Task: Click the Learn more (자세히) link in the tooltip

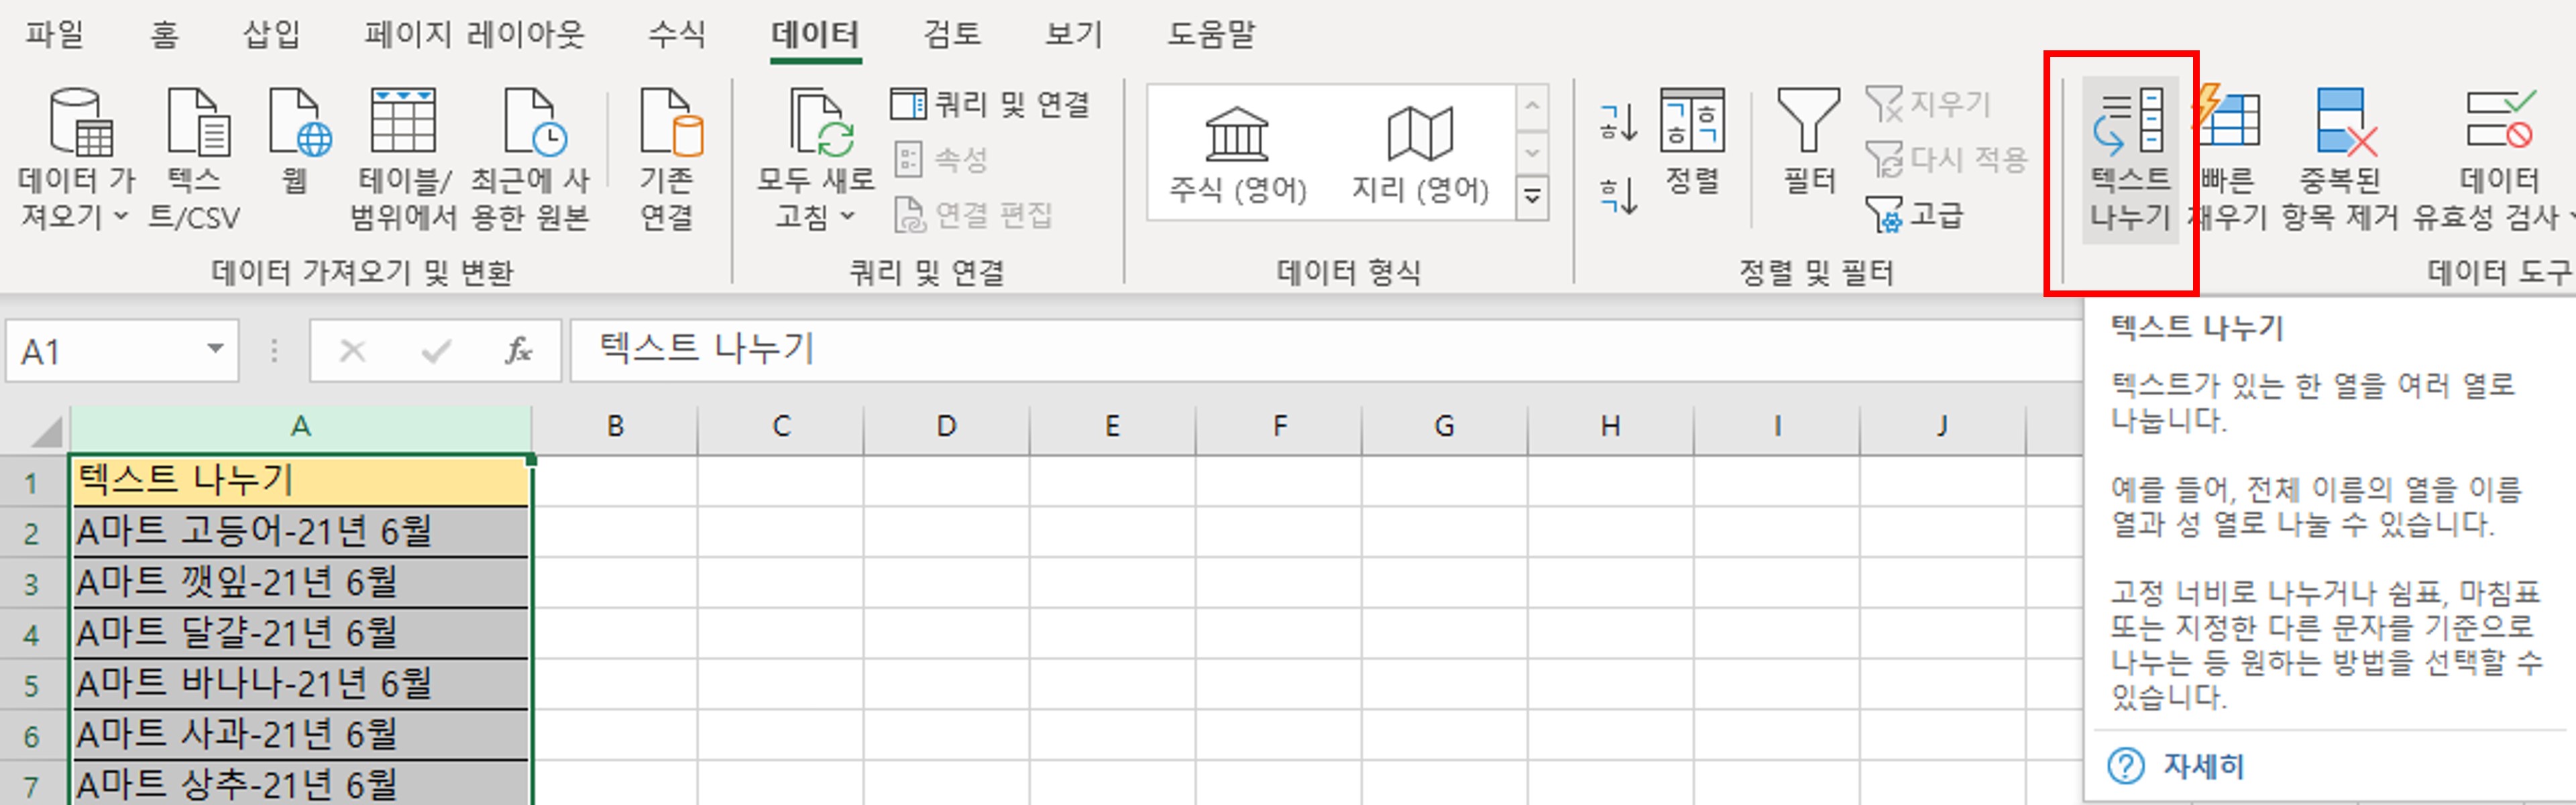Action: coord(2203,766)
